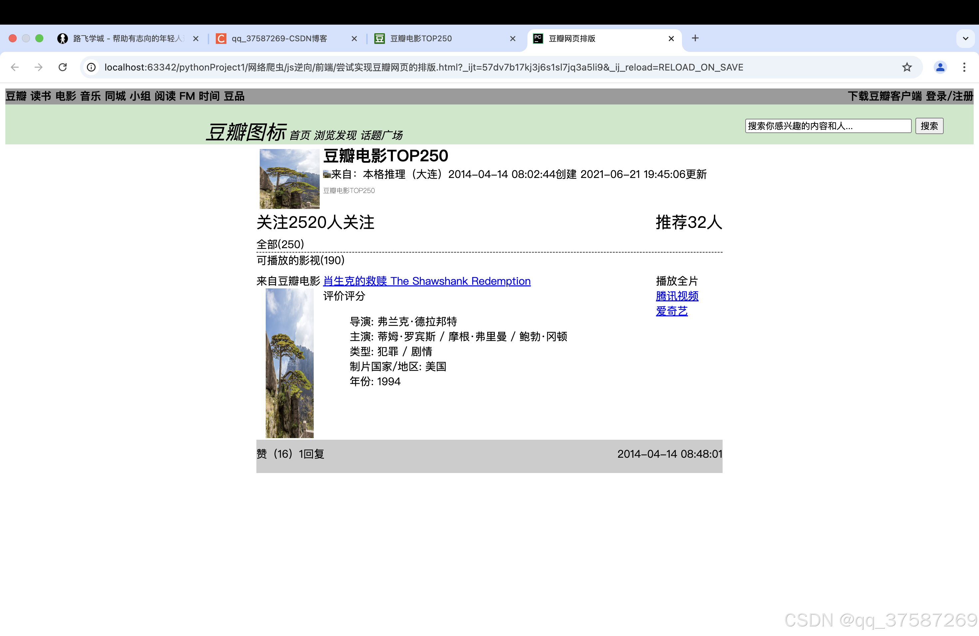
Task: Switch to the 路飞学城 tab
Action: coord(124,38)
